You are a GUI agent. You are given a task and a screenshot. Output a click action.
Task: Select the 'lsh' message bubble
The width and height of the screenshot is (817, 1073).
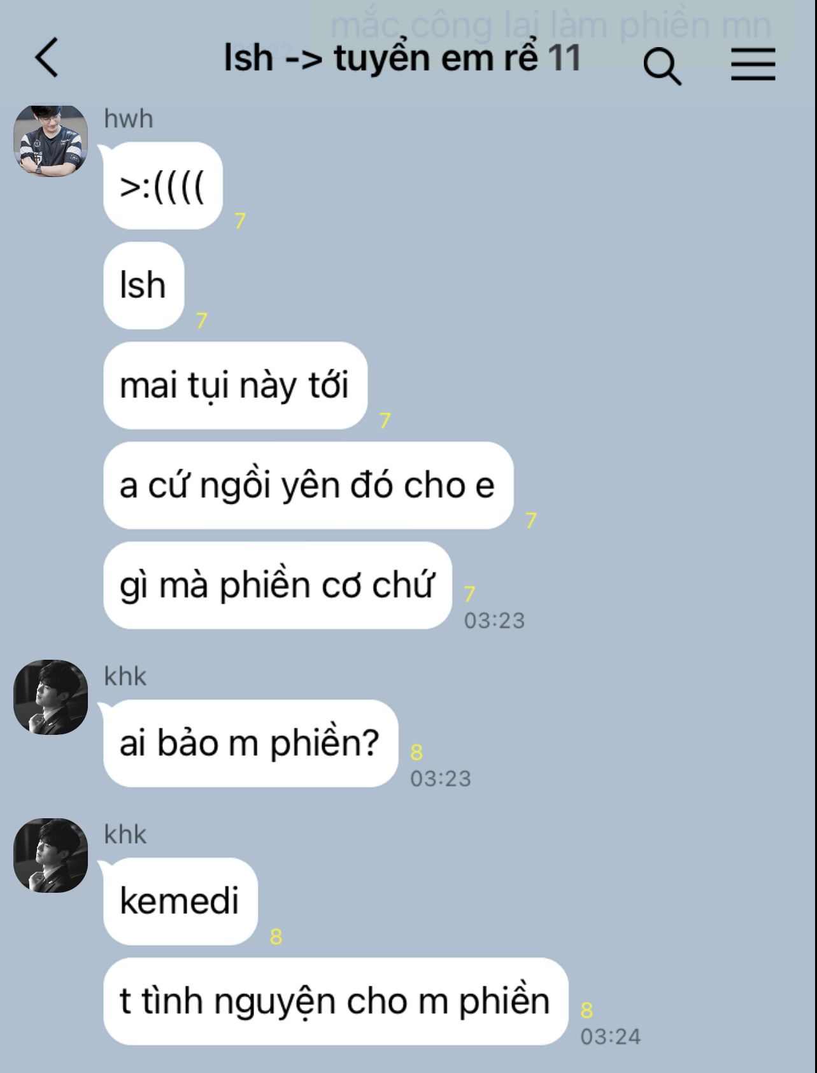tap(144, 285)
